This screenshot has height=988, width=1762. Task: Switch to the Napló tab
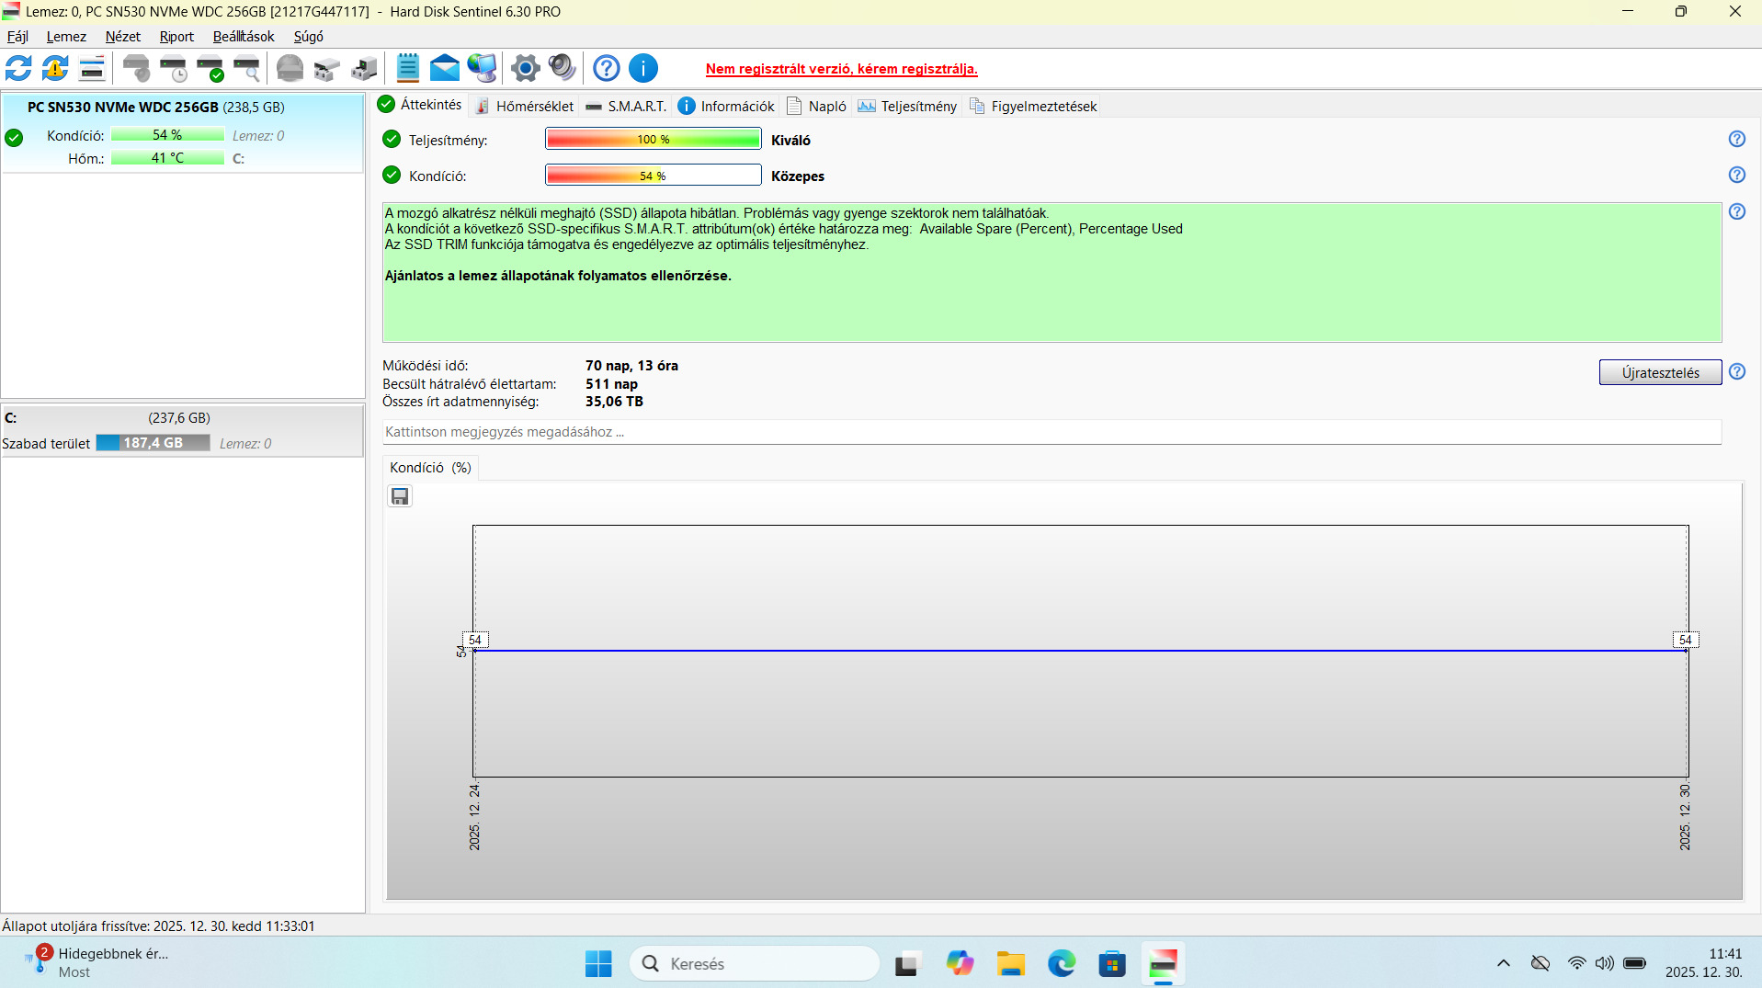[x=816, y=107]
